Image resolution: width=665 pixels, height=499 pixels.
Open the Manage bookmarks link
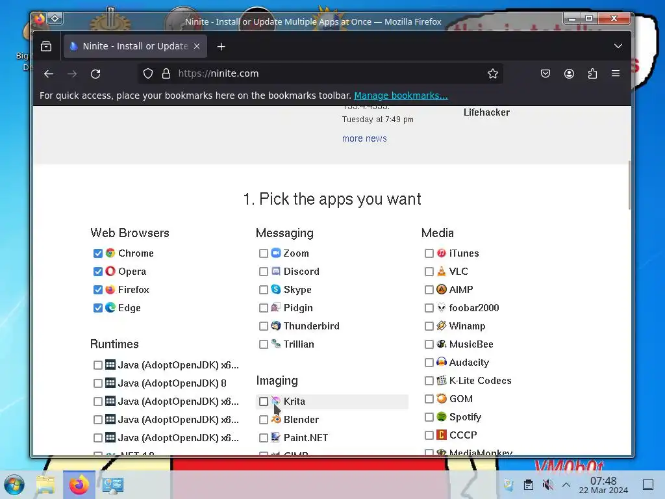tap(401, 96)
